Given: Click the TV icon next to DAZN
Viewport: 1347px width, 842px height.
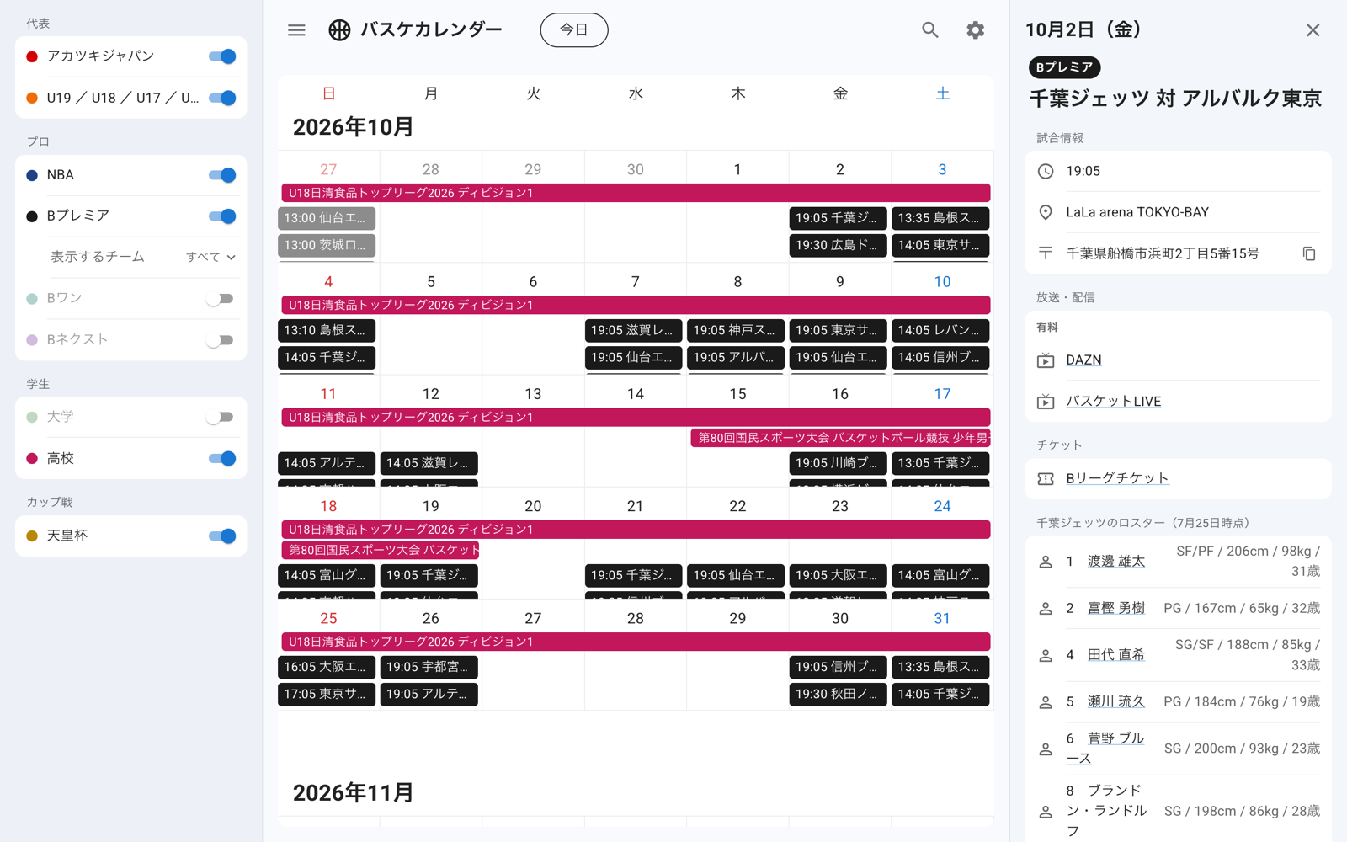Looking at the screenshot, I should coord(1046,360).
